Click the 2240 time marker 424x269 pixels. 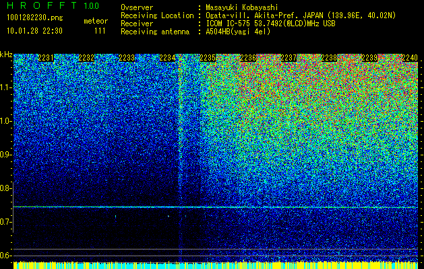tap(410, 58)
